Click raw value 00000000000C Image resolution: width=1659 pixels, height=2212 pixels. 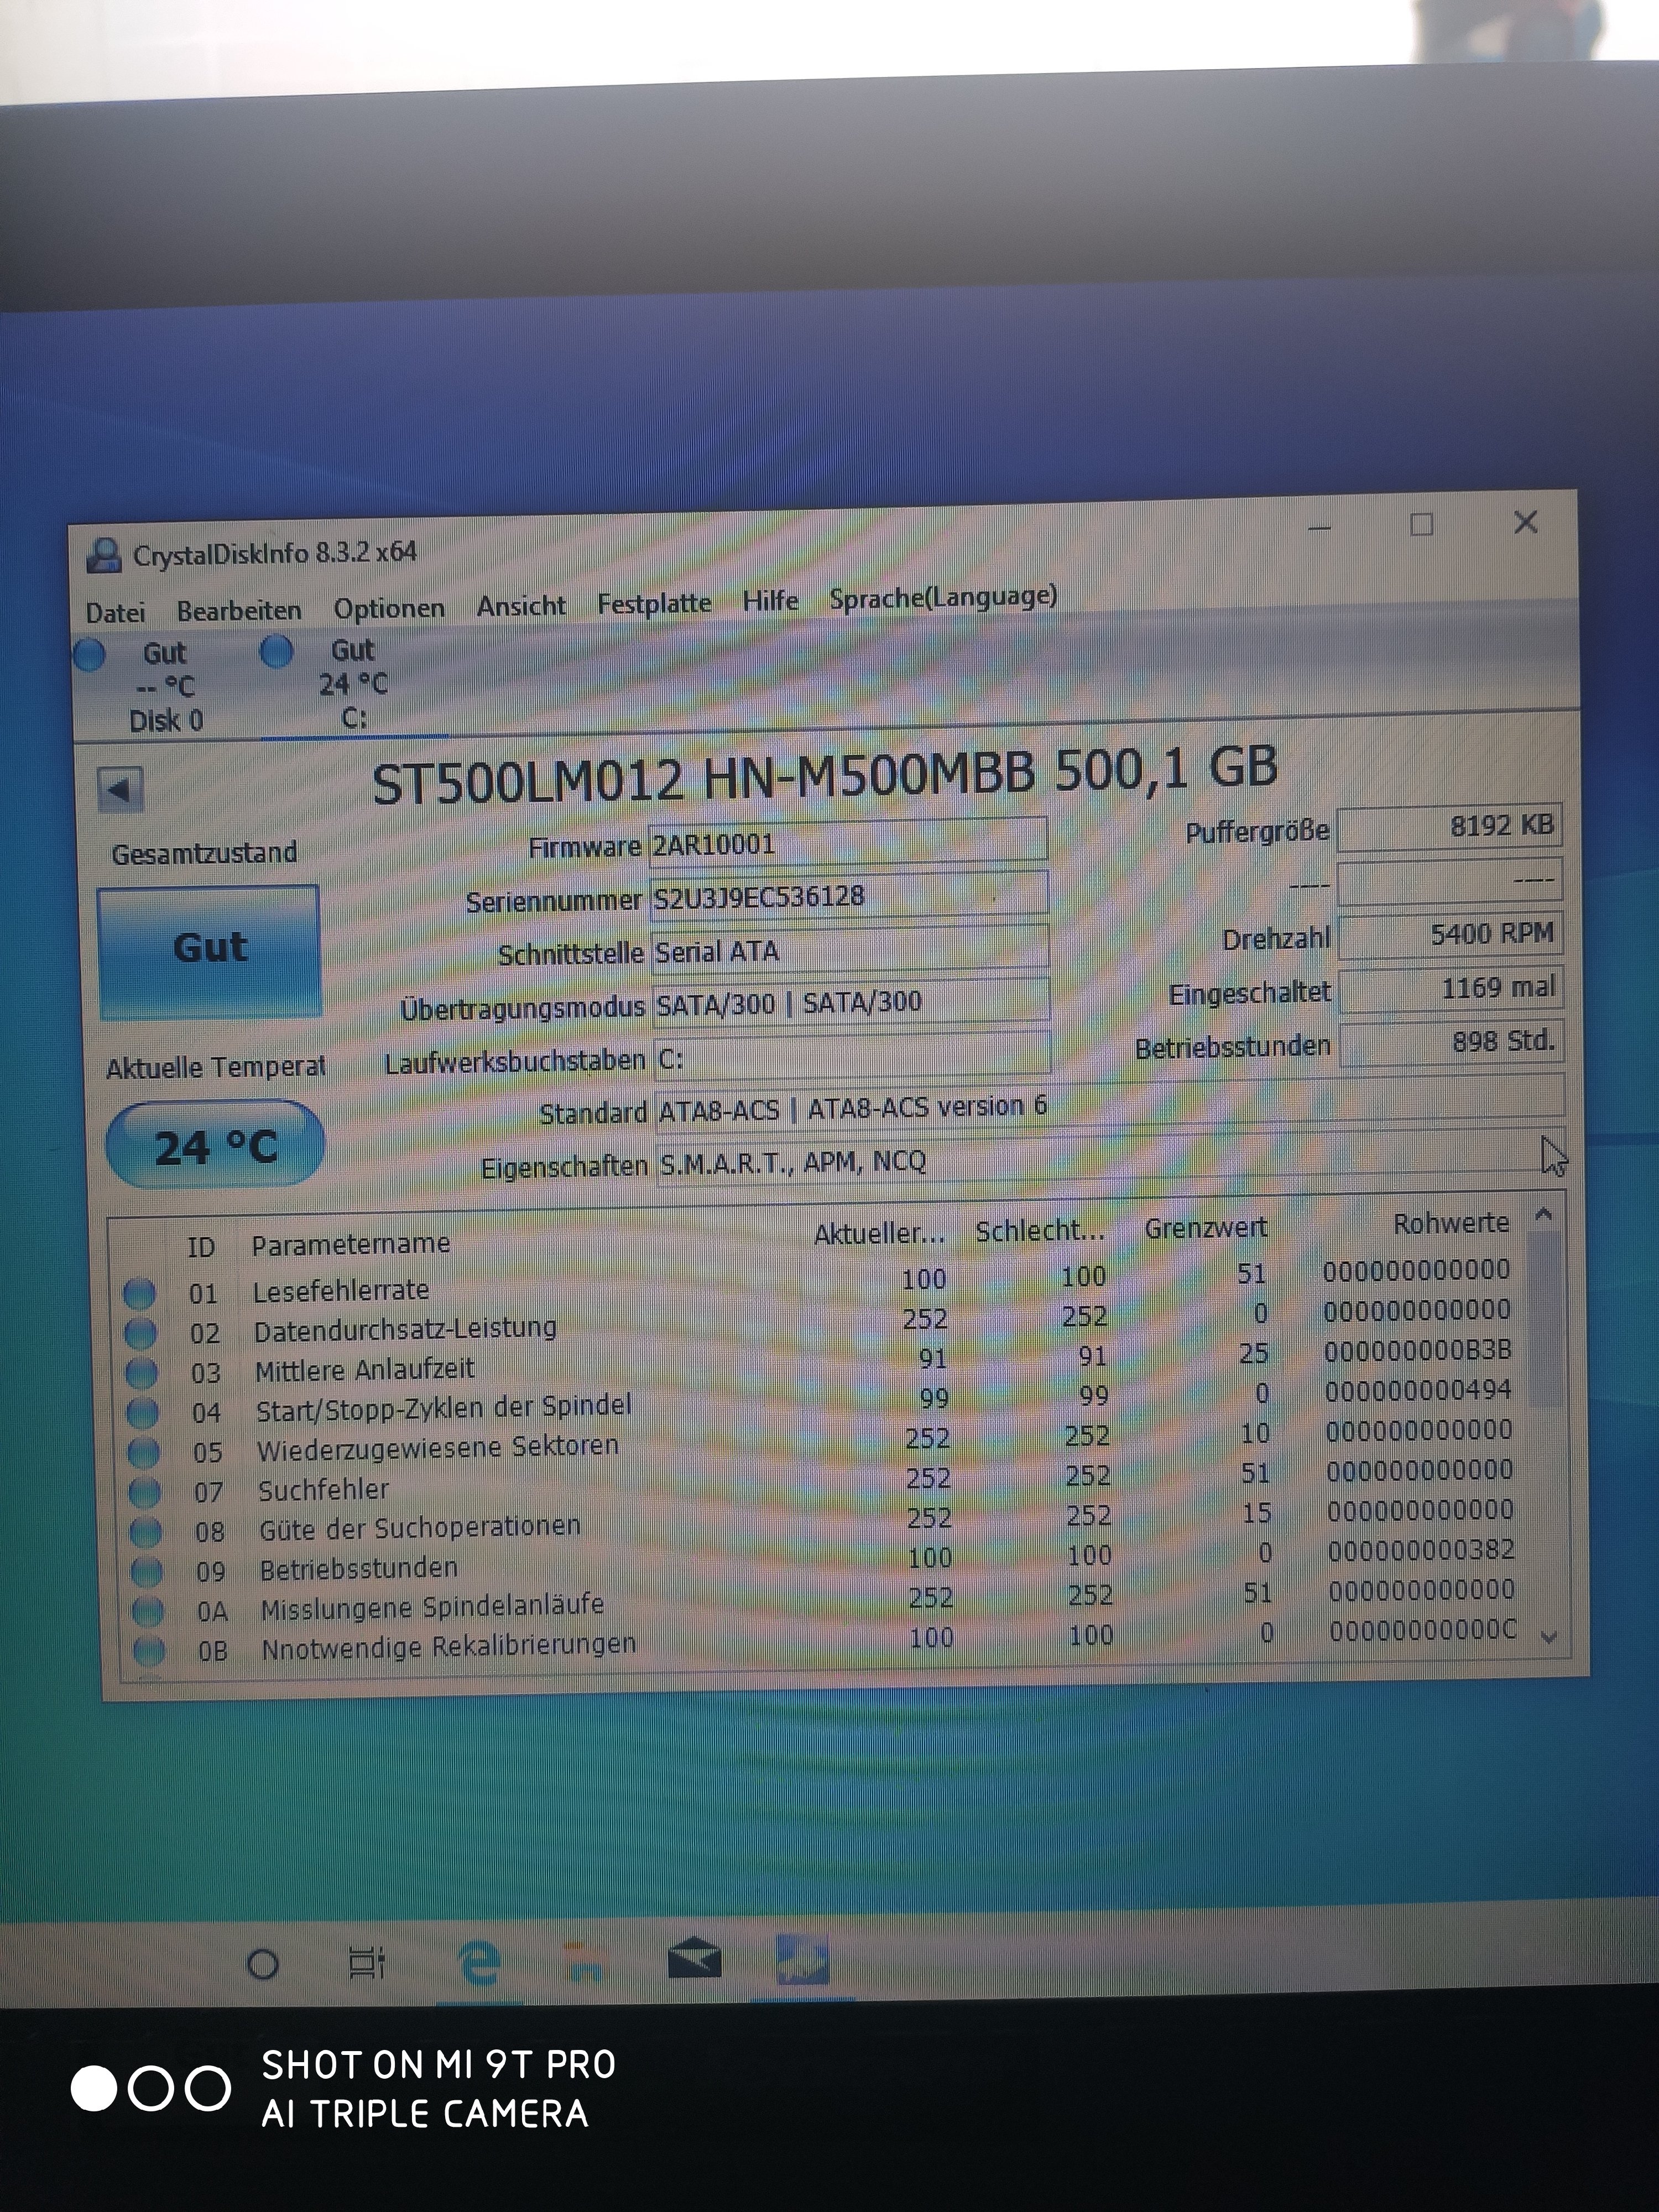(x=1423, y=1631)
